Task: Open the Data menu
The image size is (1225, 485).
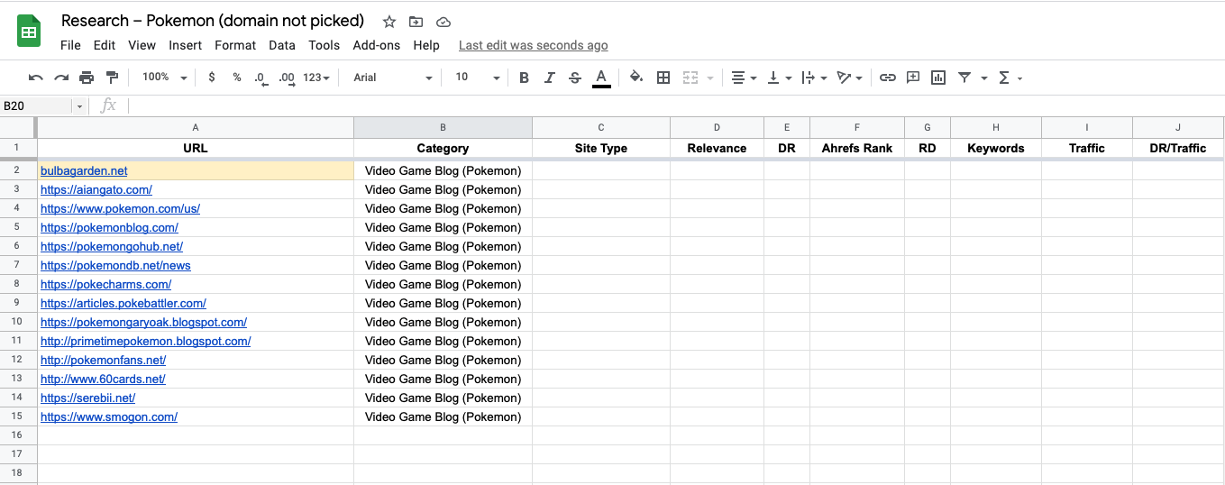Action: click(282, 45)
